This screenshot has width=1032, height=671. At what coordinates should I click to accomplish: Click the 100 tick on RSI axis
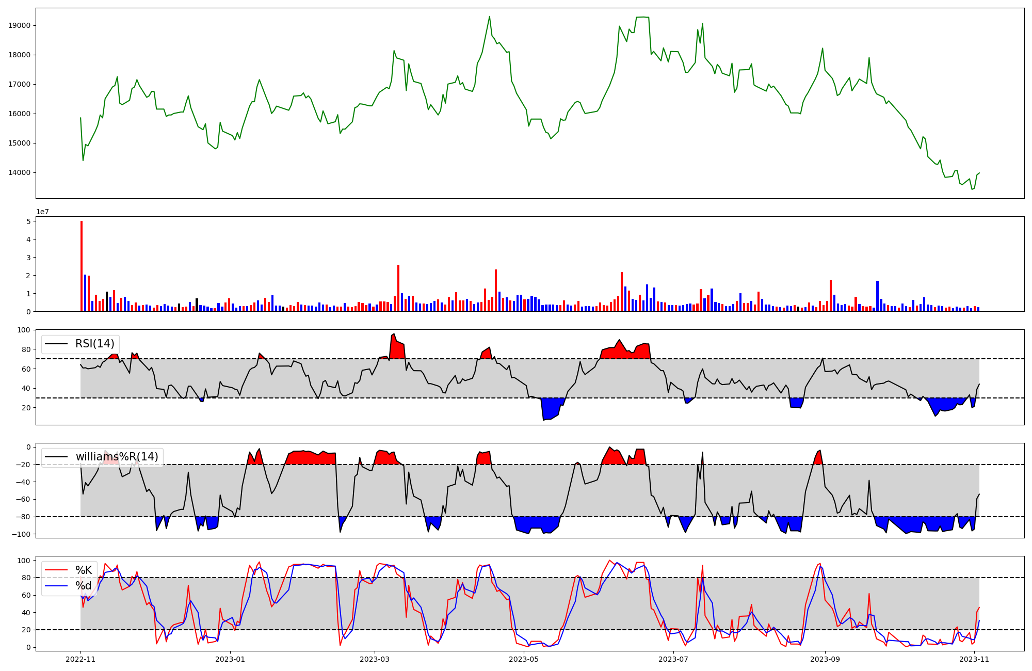(x=24, y=330)
